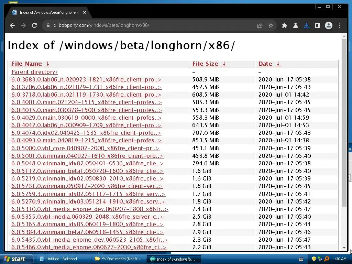Click the date 2020-Jul-01 14:42

pos(284,95)
